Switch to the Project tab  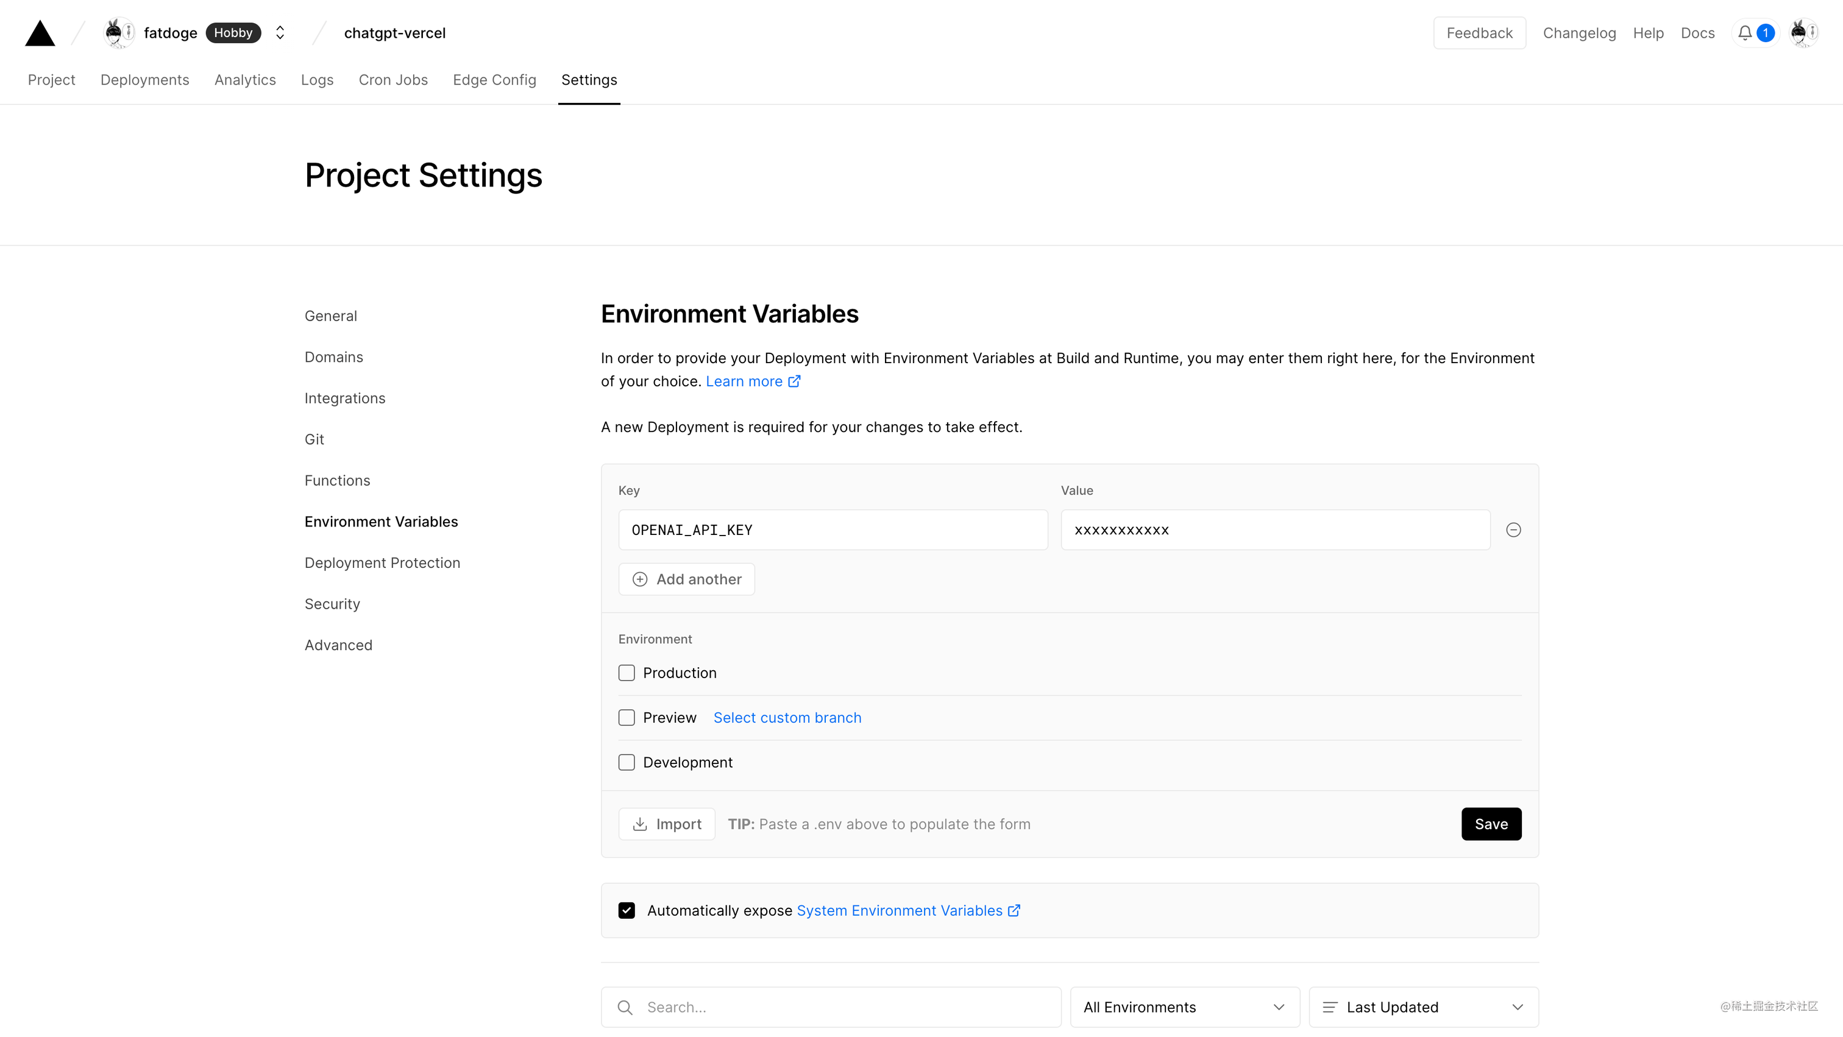[52, 79]
